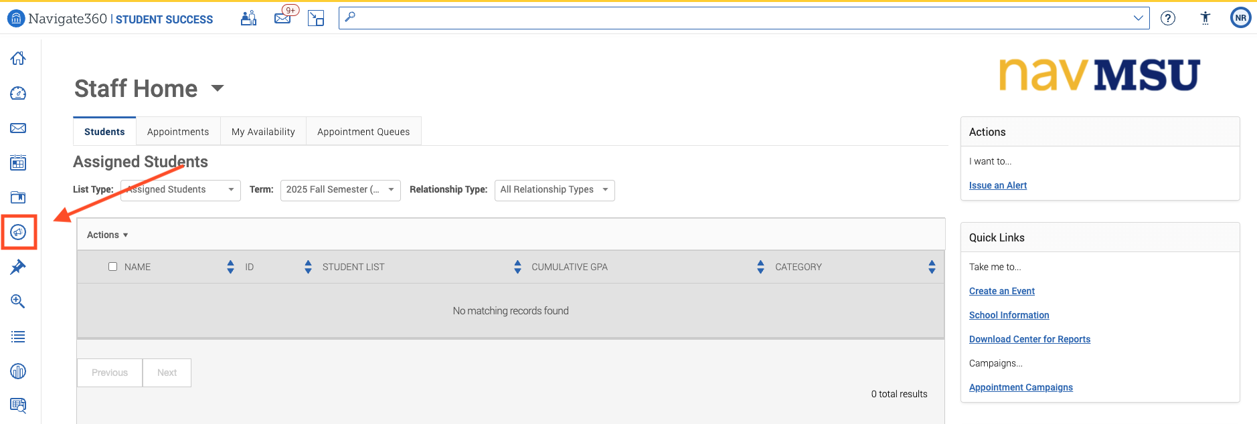
Task: Open the folder bookmark sidebar icon
Action: click(x=18, y=197)
